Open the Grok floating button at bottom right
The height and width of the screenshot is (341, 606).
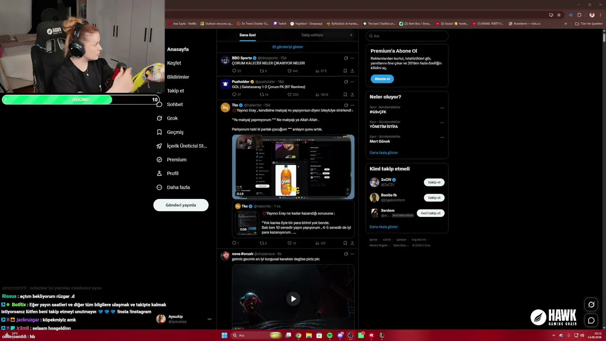pos(591,305)
